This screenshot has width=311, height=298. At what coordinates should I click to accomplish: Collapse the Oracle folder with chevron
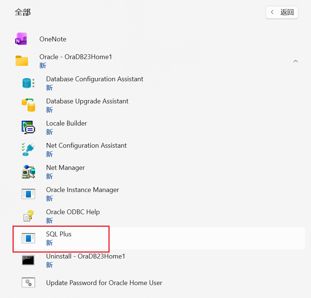tap(296, 61)
